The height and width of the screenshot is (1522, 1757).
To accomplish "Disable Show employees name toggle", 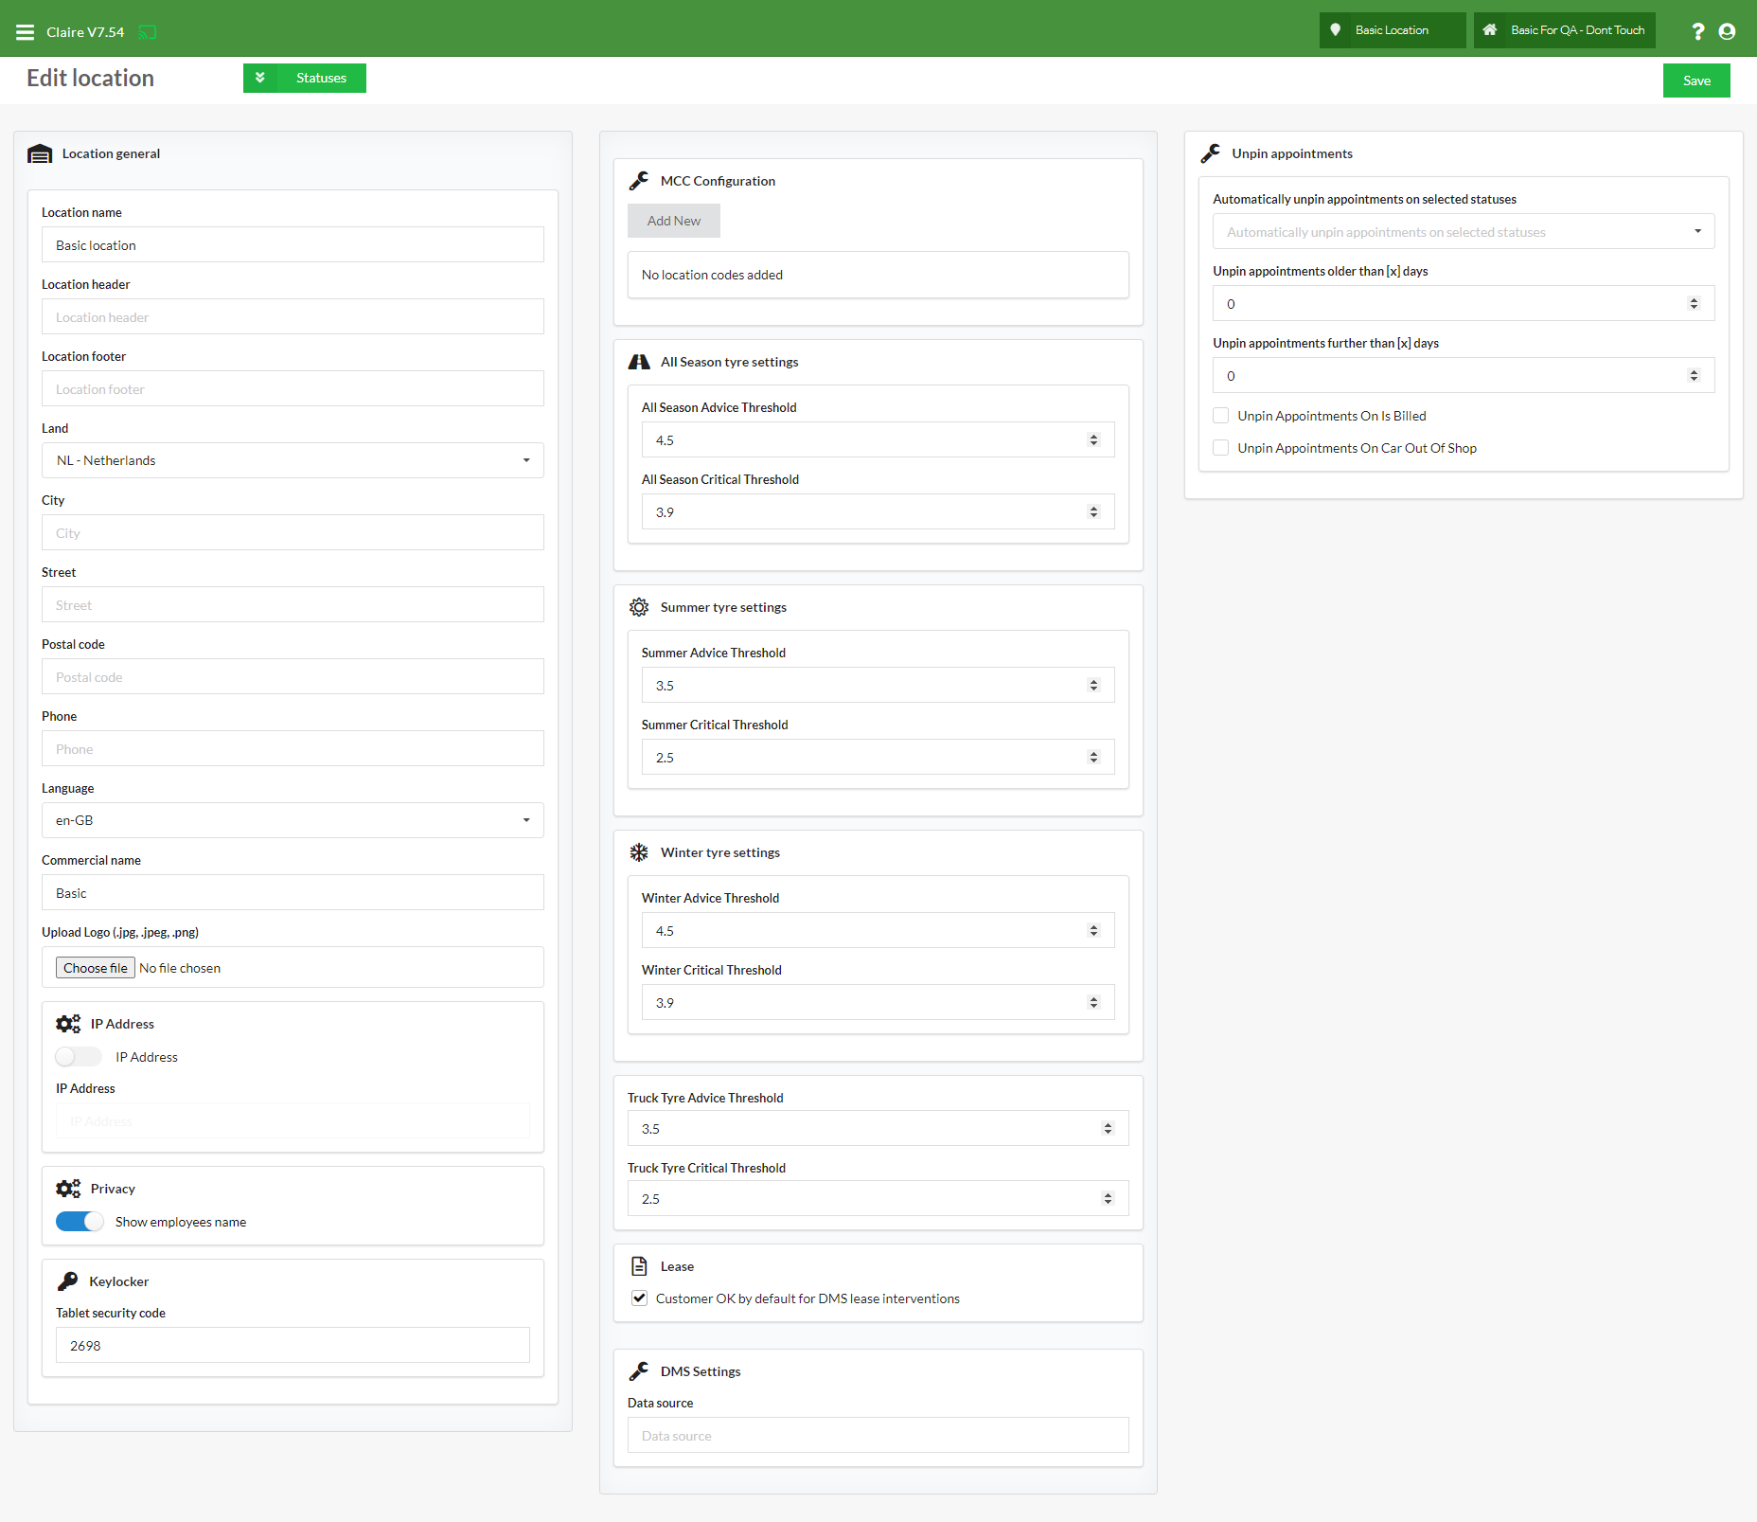I will (80, 1222).
